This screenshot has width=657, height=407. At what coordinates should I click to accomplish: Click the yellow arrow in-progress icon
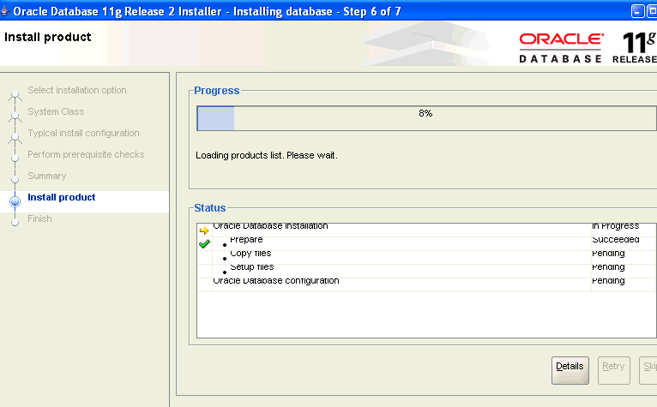(x=204, y=230)
